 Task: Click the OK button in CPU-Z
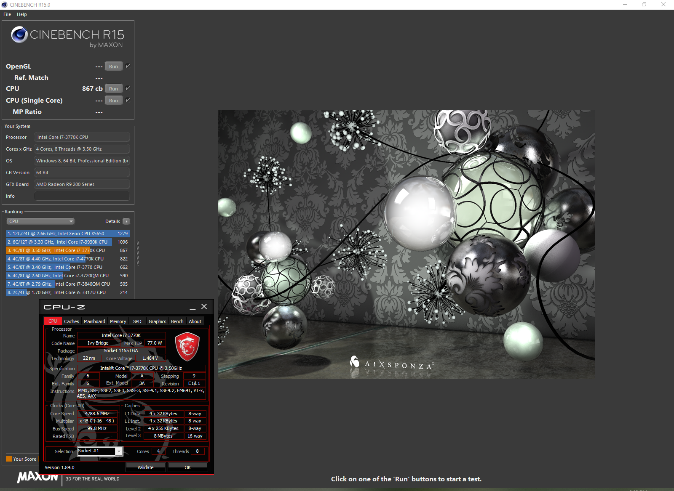click(188, 467)
